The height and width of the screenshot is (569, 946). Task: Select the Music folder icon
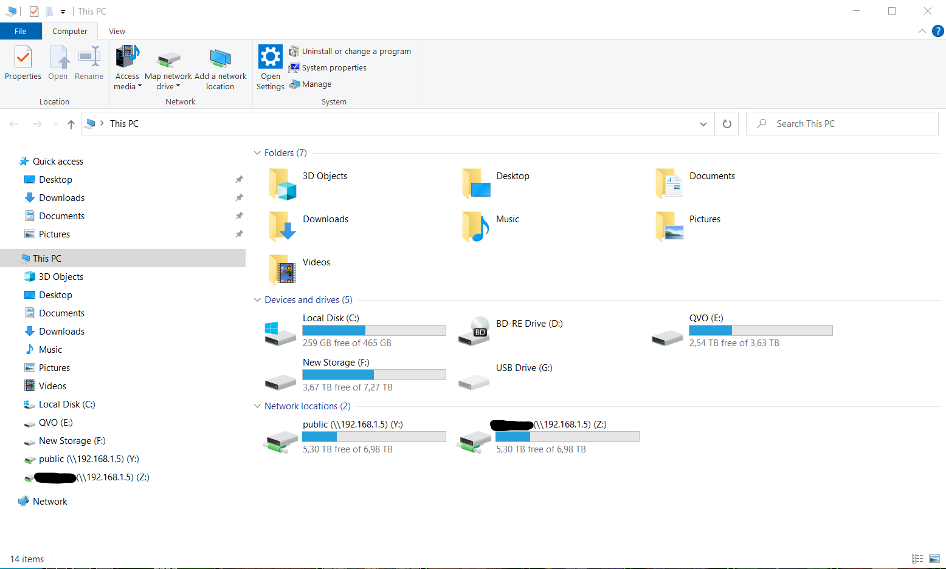click(475, 227)
